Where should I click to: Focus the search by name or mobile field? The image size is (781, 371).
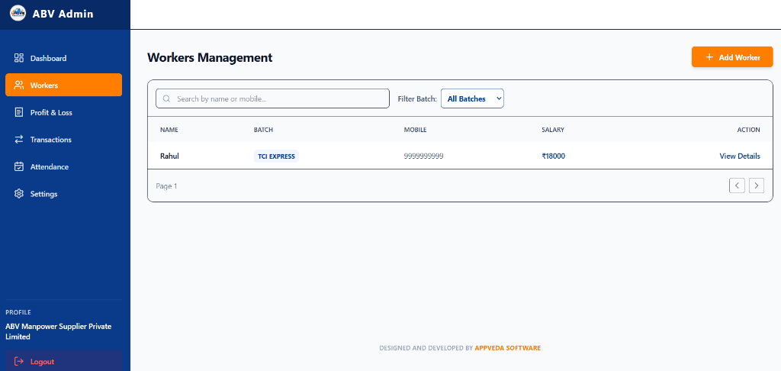(x=272, y=98)
